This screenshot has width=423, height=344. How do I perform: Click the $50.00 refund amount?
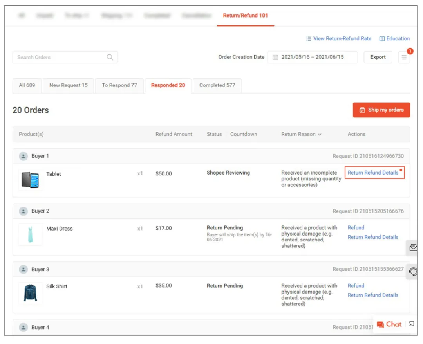[163, 174]
